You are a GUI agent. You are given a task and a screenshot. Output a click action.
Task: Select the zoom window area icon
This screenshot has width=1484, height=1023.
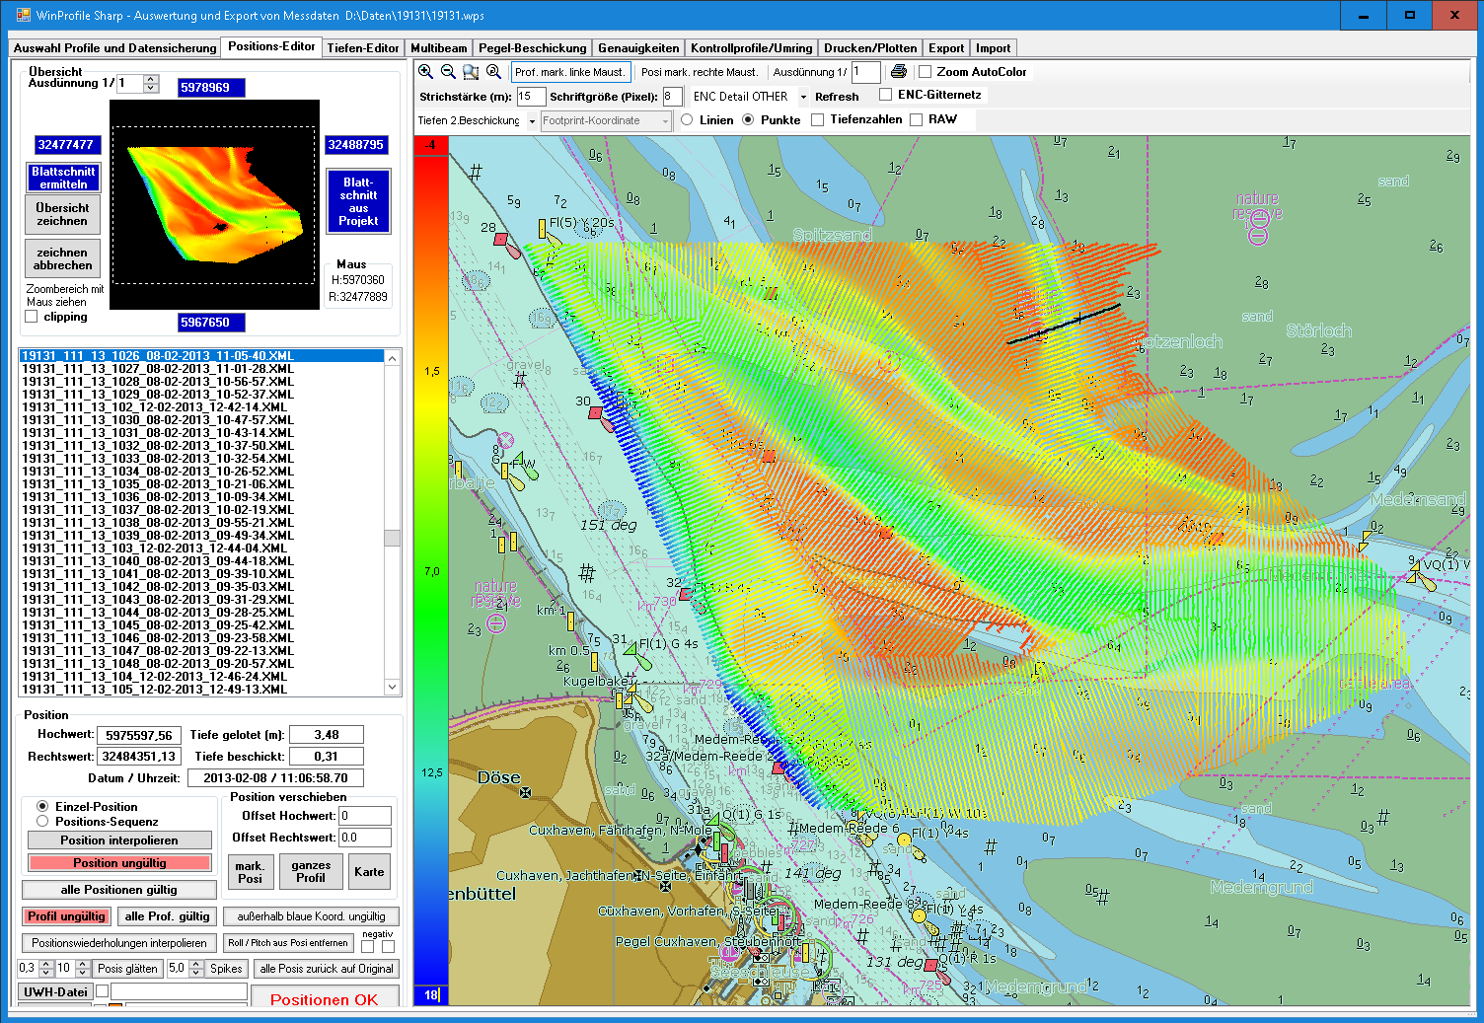471,72
